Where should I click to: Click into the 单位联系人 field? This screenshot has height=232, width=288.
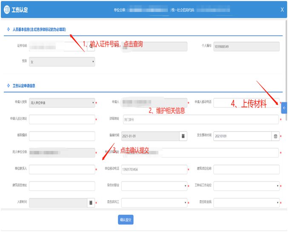click(62, 169)
